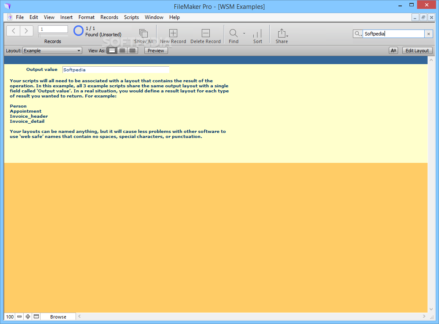Open the Records menu
The width and height of the screenshot is (439, 324).
point(109,17)
